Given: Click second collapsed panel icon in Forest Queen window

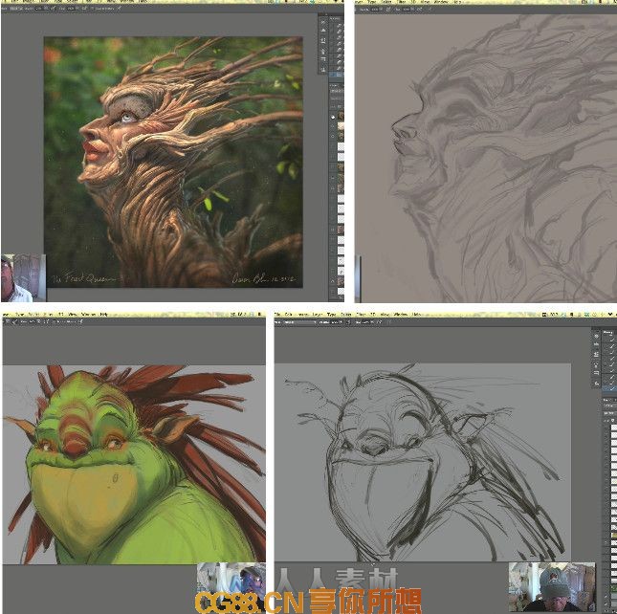Looking at the screenshot, I should [x=323, y=30].
